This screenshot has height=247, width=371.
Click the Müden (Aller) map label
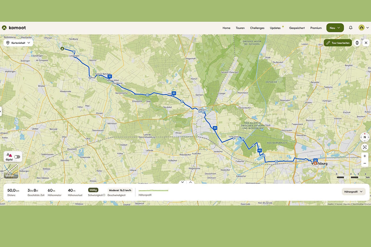point(113,80)
